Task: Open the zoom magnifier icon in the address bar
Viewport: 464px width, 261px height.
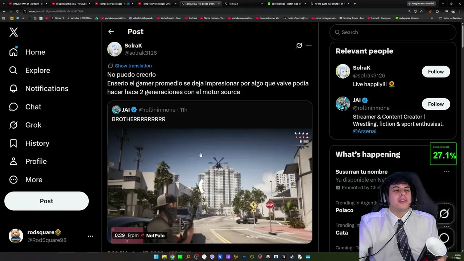Action: pyautogui.click(x=410, y=11)
